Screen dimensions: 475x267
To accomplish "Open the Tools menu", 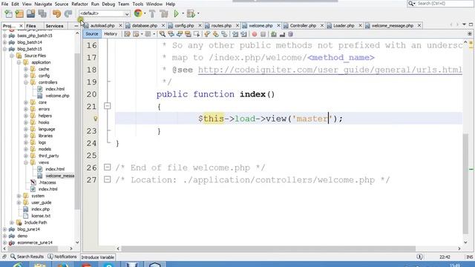I will click(137, 4).
